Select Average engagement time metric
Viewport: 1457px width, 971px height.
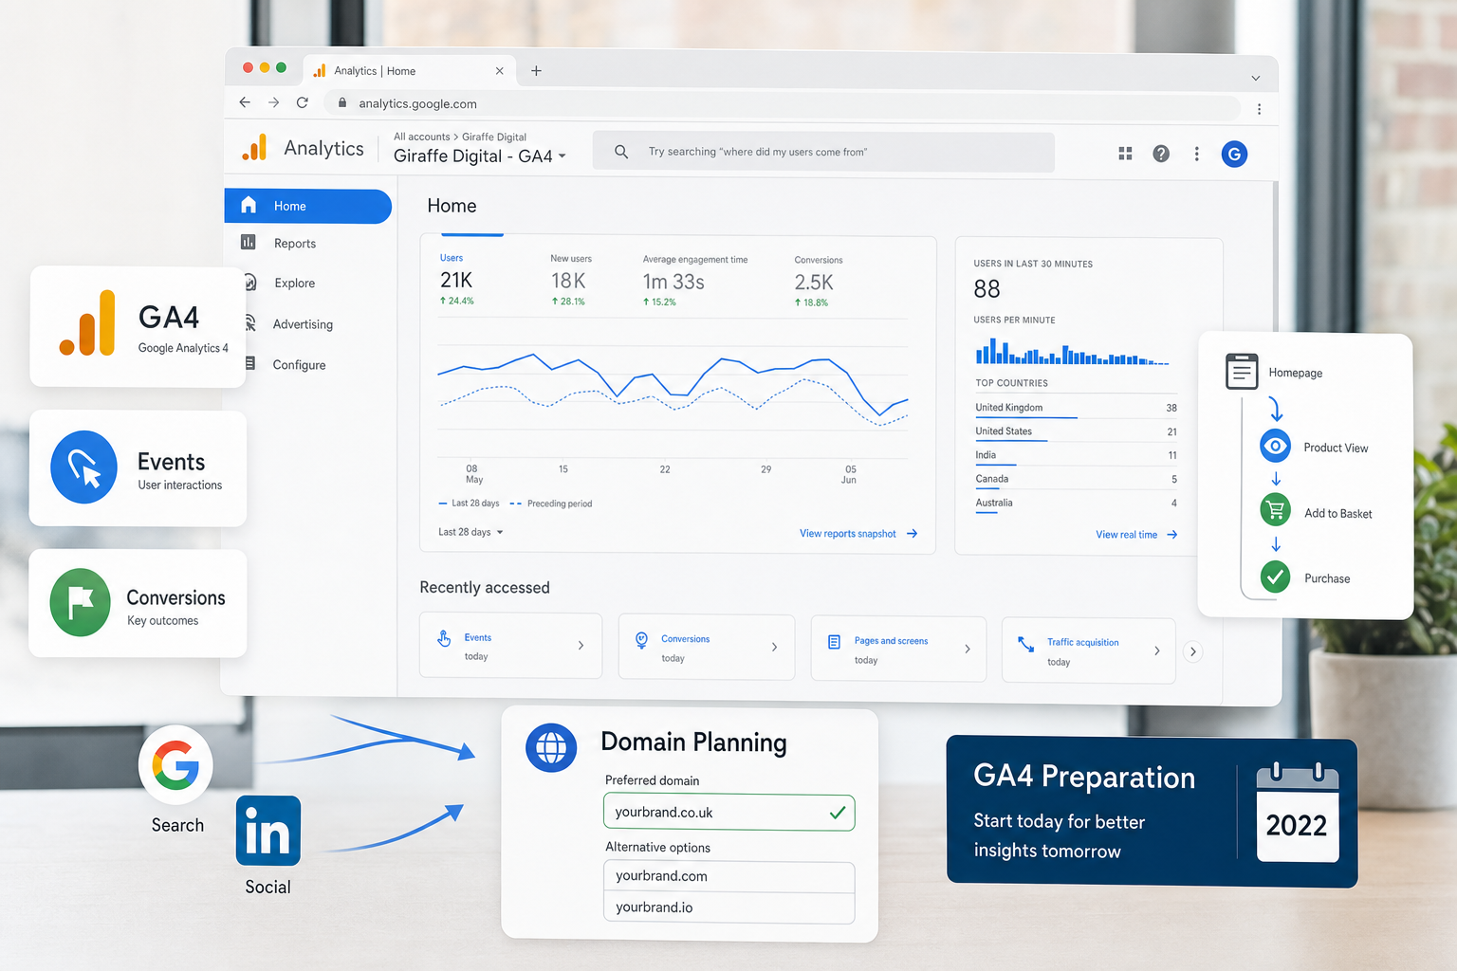coord(694,281)
